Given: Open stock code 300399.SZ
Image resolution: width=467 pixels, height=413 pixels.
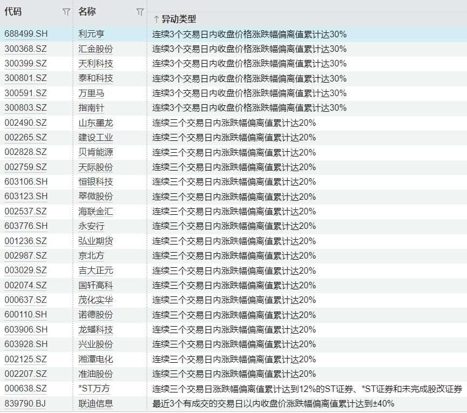Looking at the screenshot, I should click(25, 63).
